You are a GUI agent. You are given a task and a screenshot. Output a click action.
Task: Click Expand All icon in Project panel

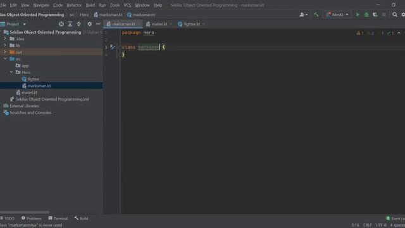tap(70, 24)
